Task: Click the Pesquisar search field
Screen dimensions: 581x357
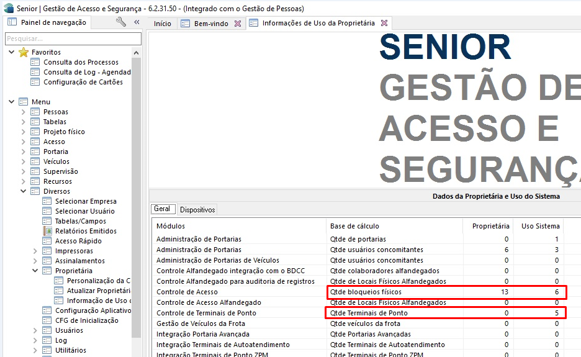Action: [73, 38]
